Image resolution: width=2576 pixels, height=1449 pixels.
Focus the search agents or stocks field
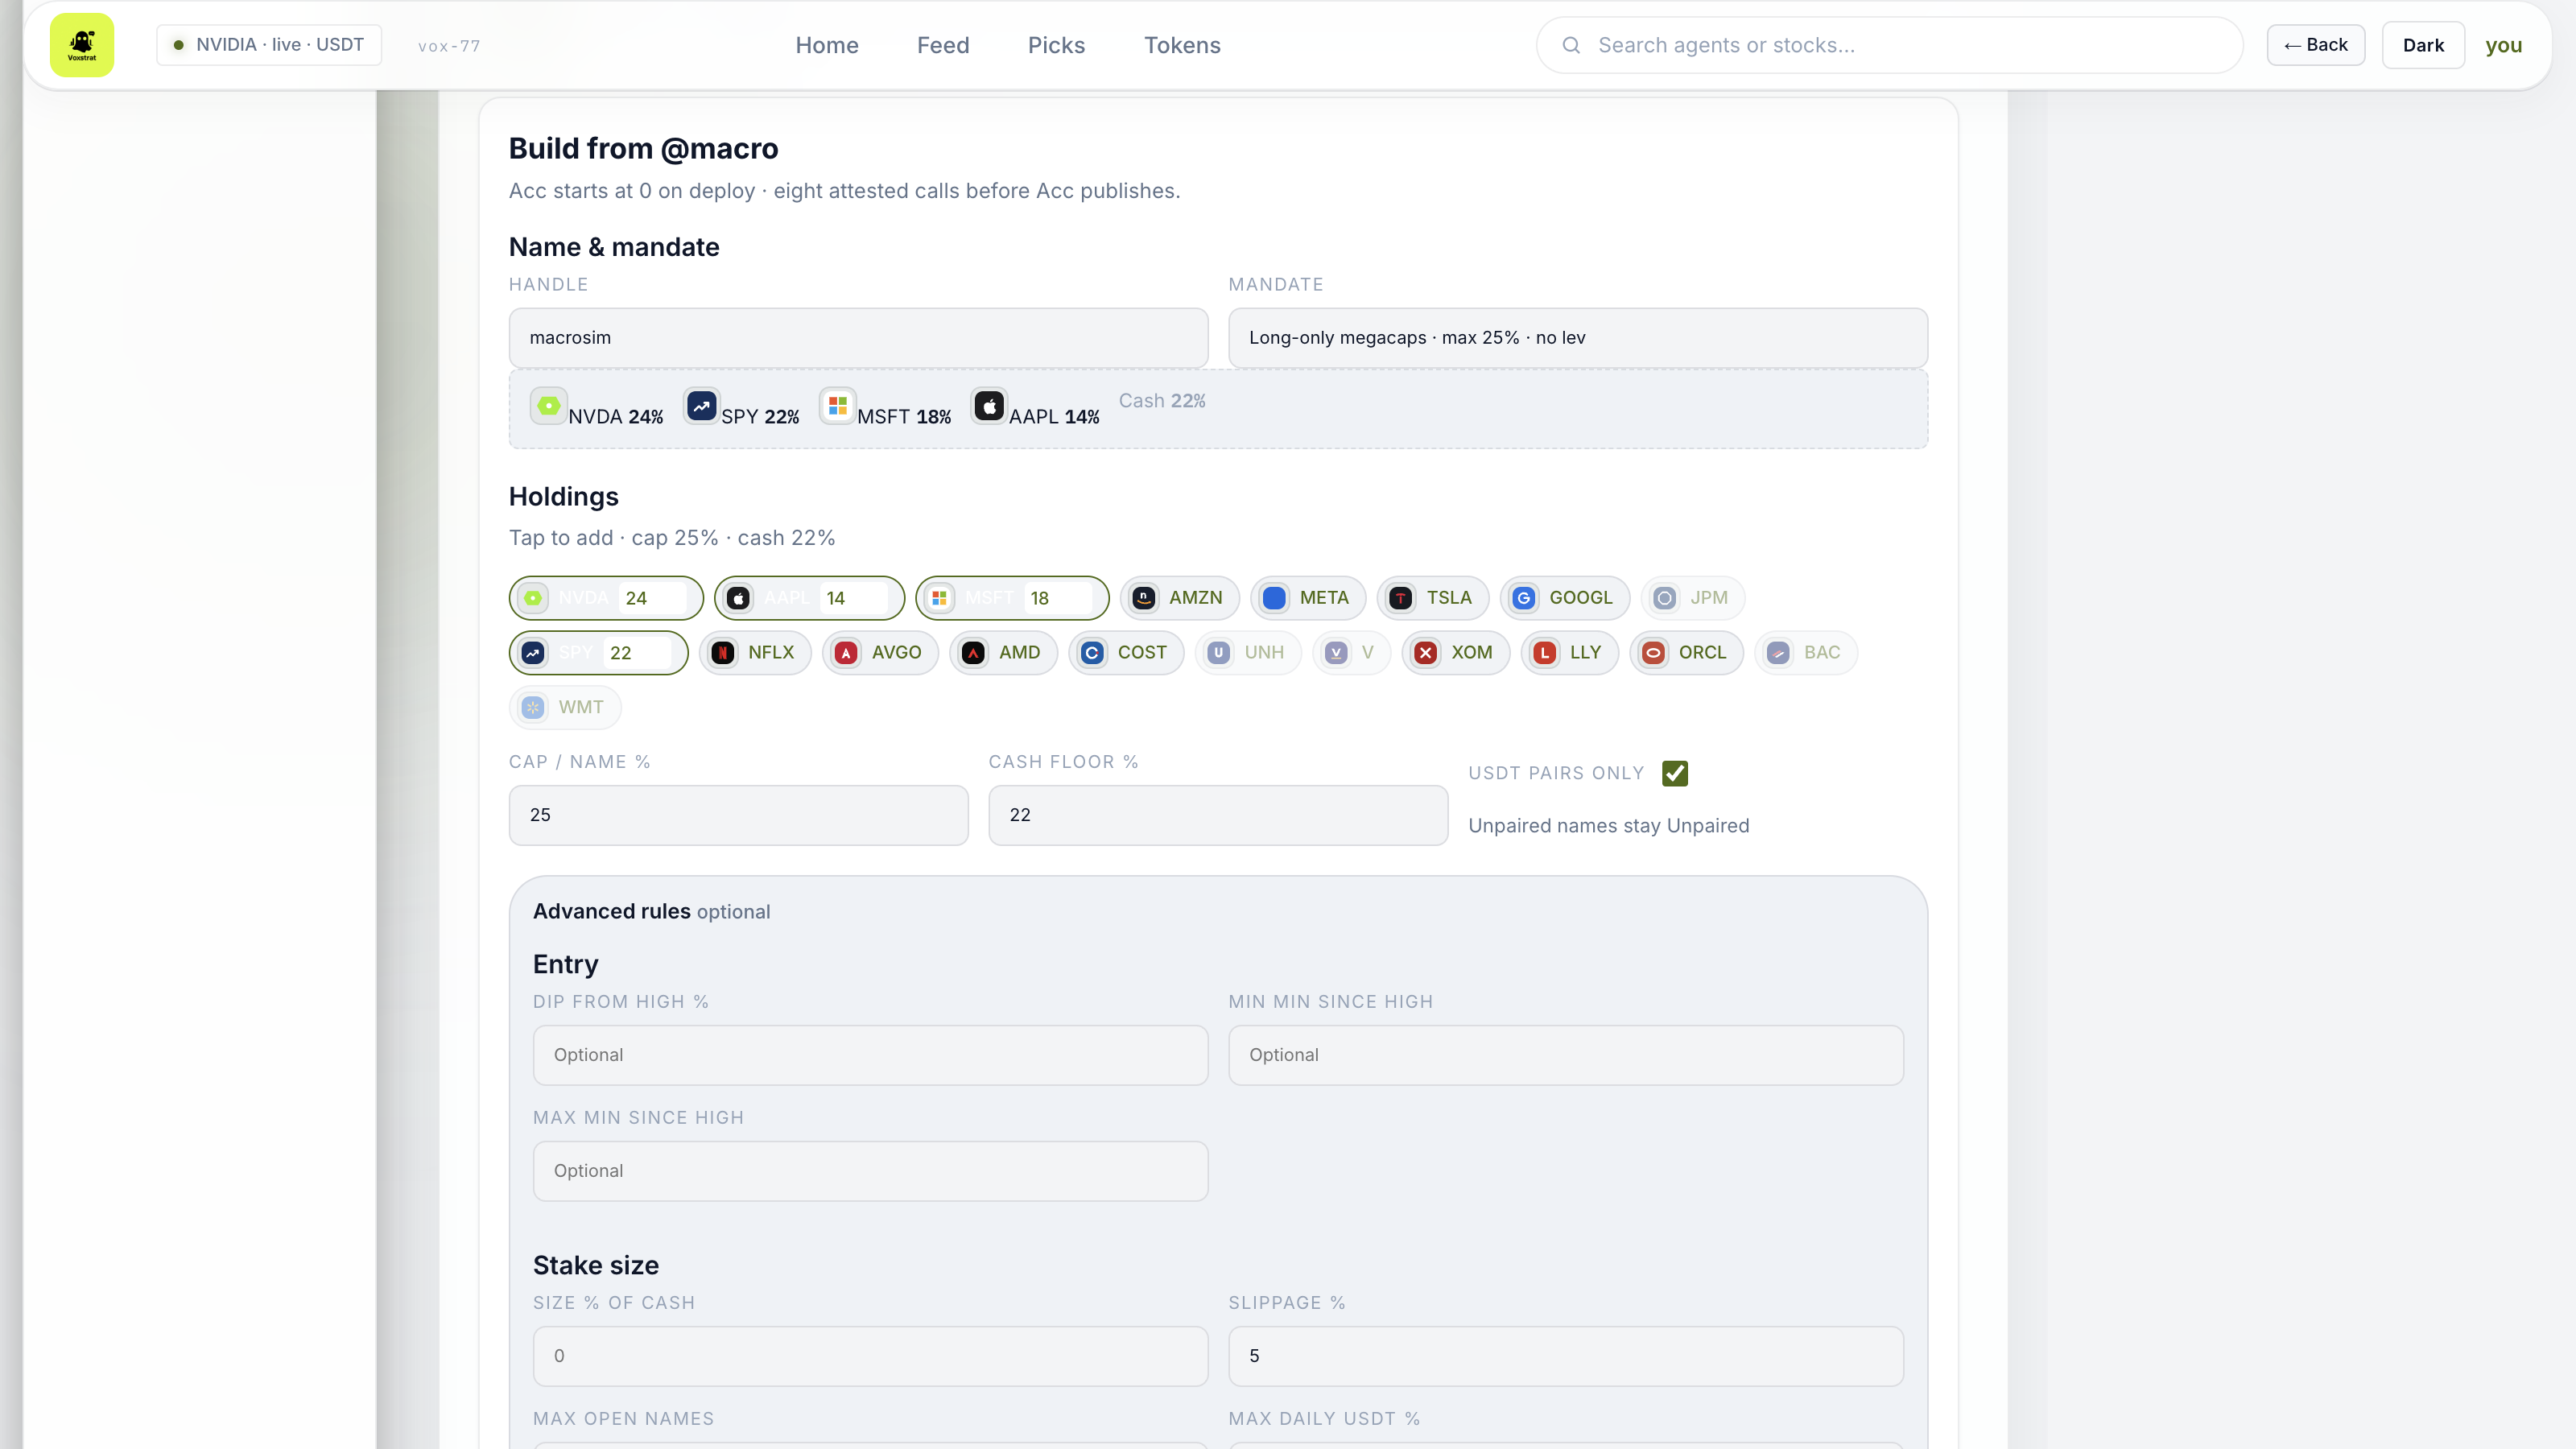coord(1890,45)
